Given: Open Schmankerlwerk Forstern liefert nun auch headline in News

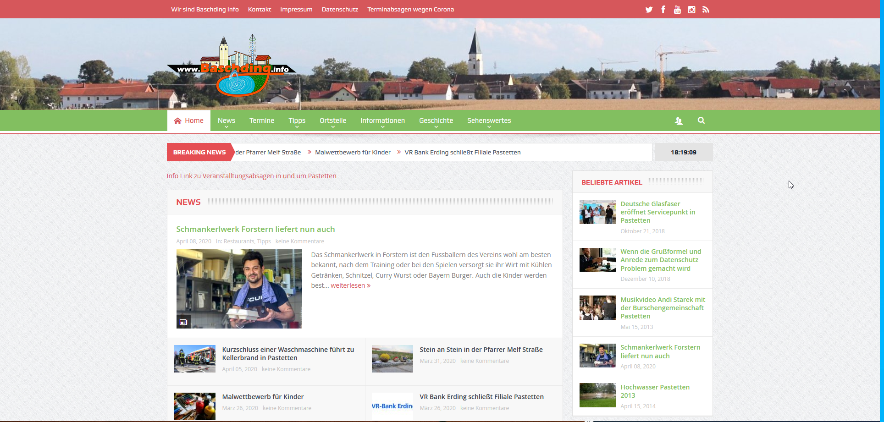Looking at the screenshot, I should (255, 229).
